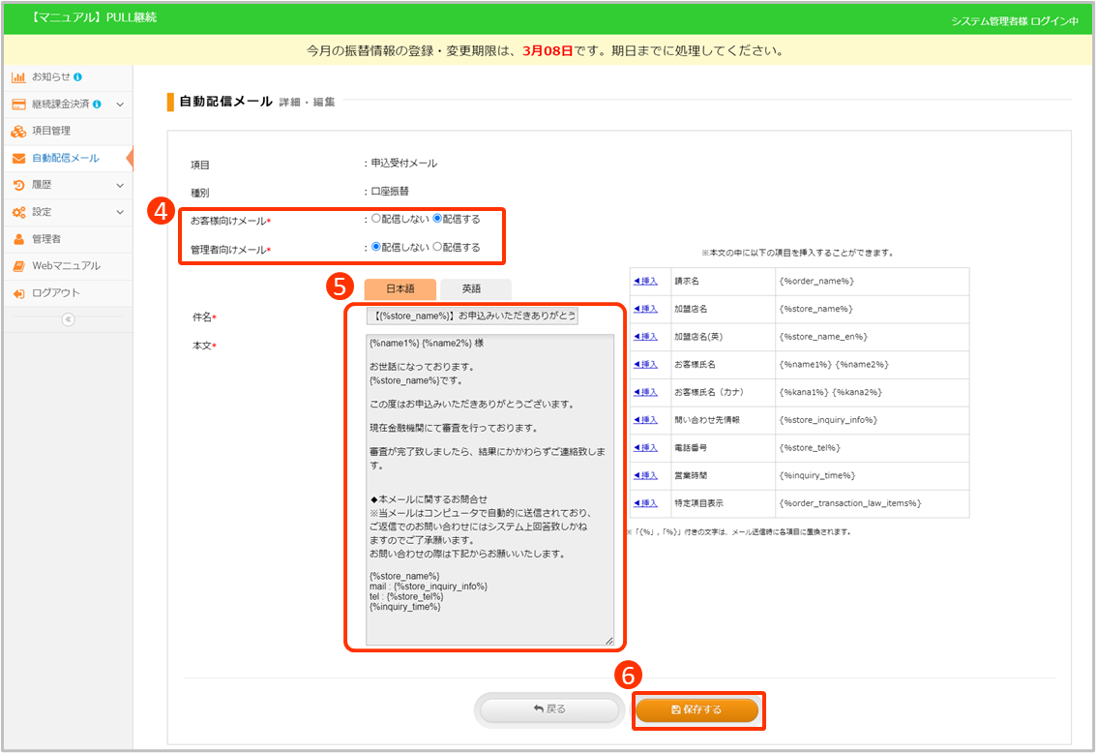Screen dimensions: 1096x753
Task: Click the 履歴 history icon
Action: pos(18,185)
